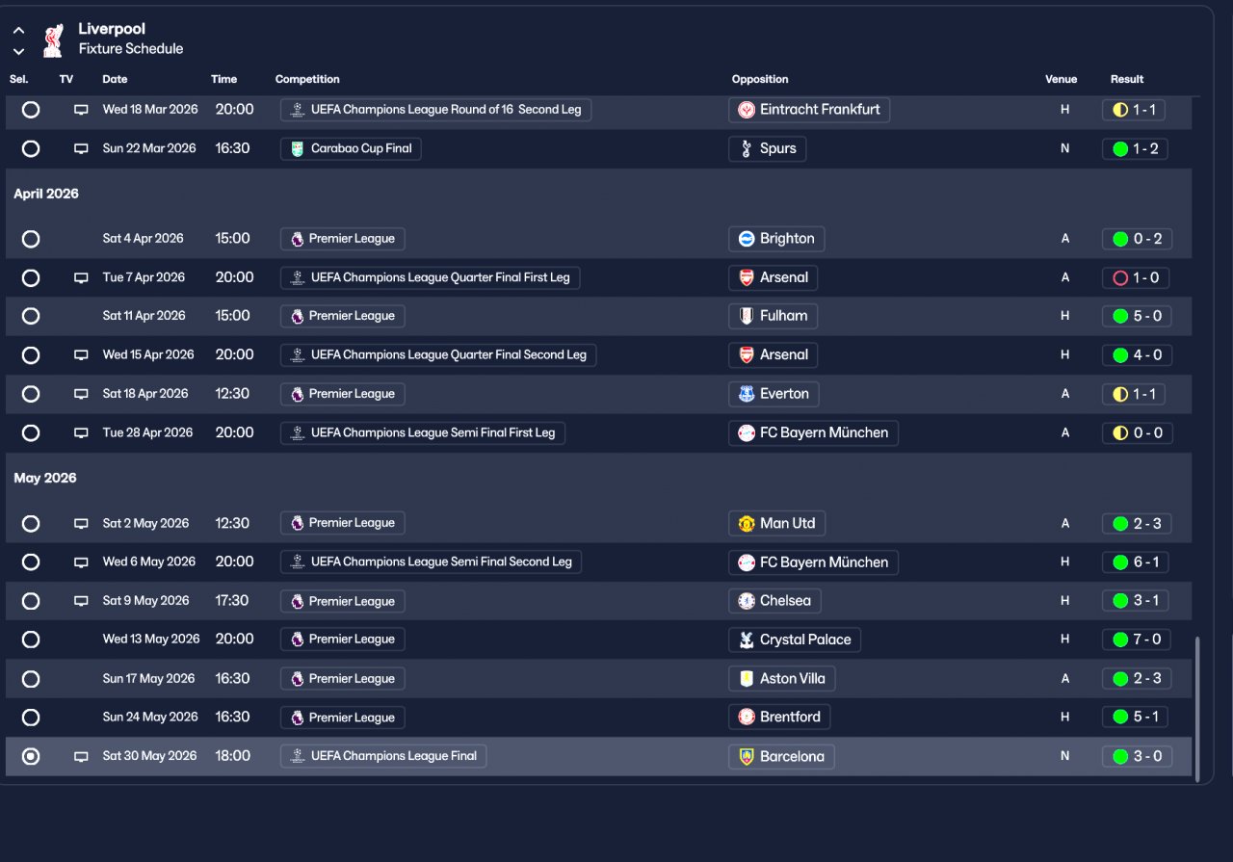Click the Fulham club crest
The height and width of the screenshot is (862, 1233).
(x=746, y=316)
